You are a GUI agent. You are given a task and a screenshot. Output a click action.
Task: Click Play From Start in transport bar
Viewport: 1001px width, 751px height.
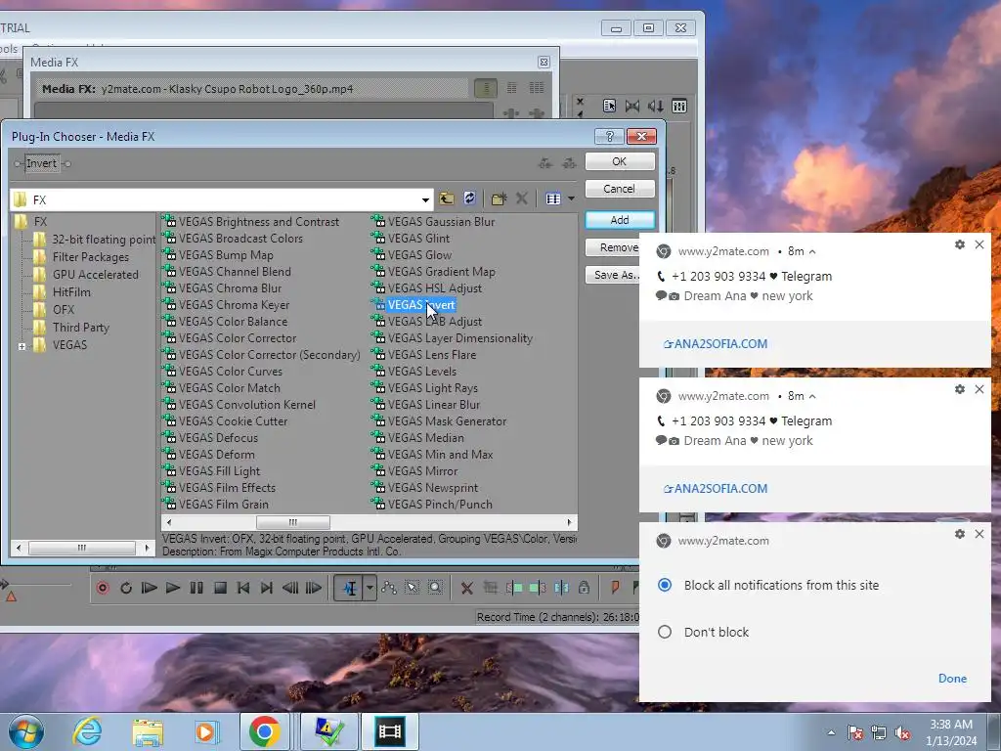[150, 588]
